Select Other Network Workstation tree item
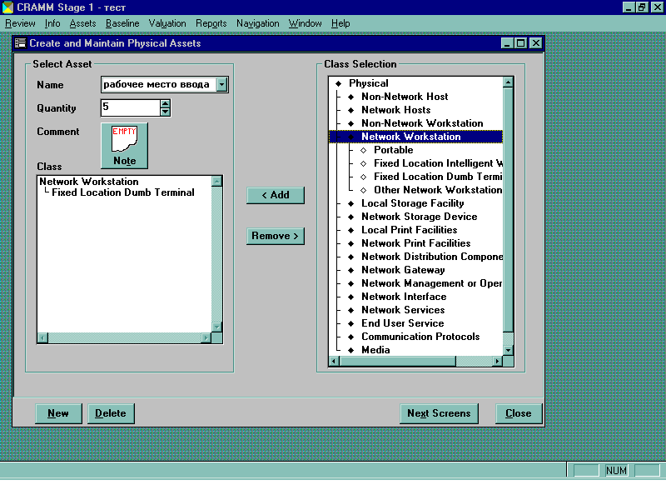The height and width of the screenshot is (500, 666). pos(438,190)
